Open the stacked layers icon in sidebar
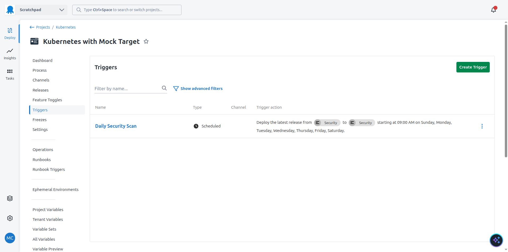The image size is (508, 252). (10, 198)
